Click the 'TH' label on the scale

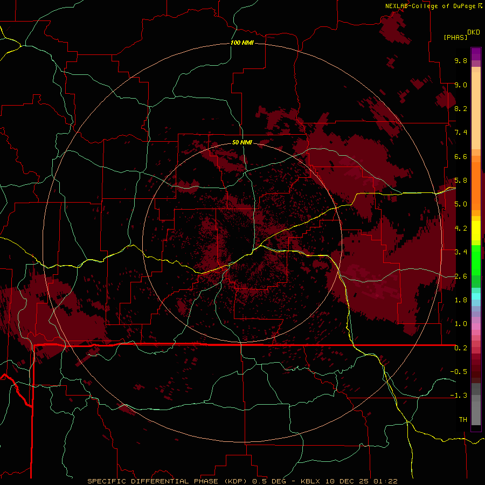tap(463, 420)
